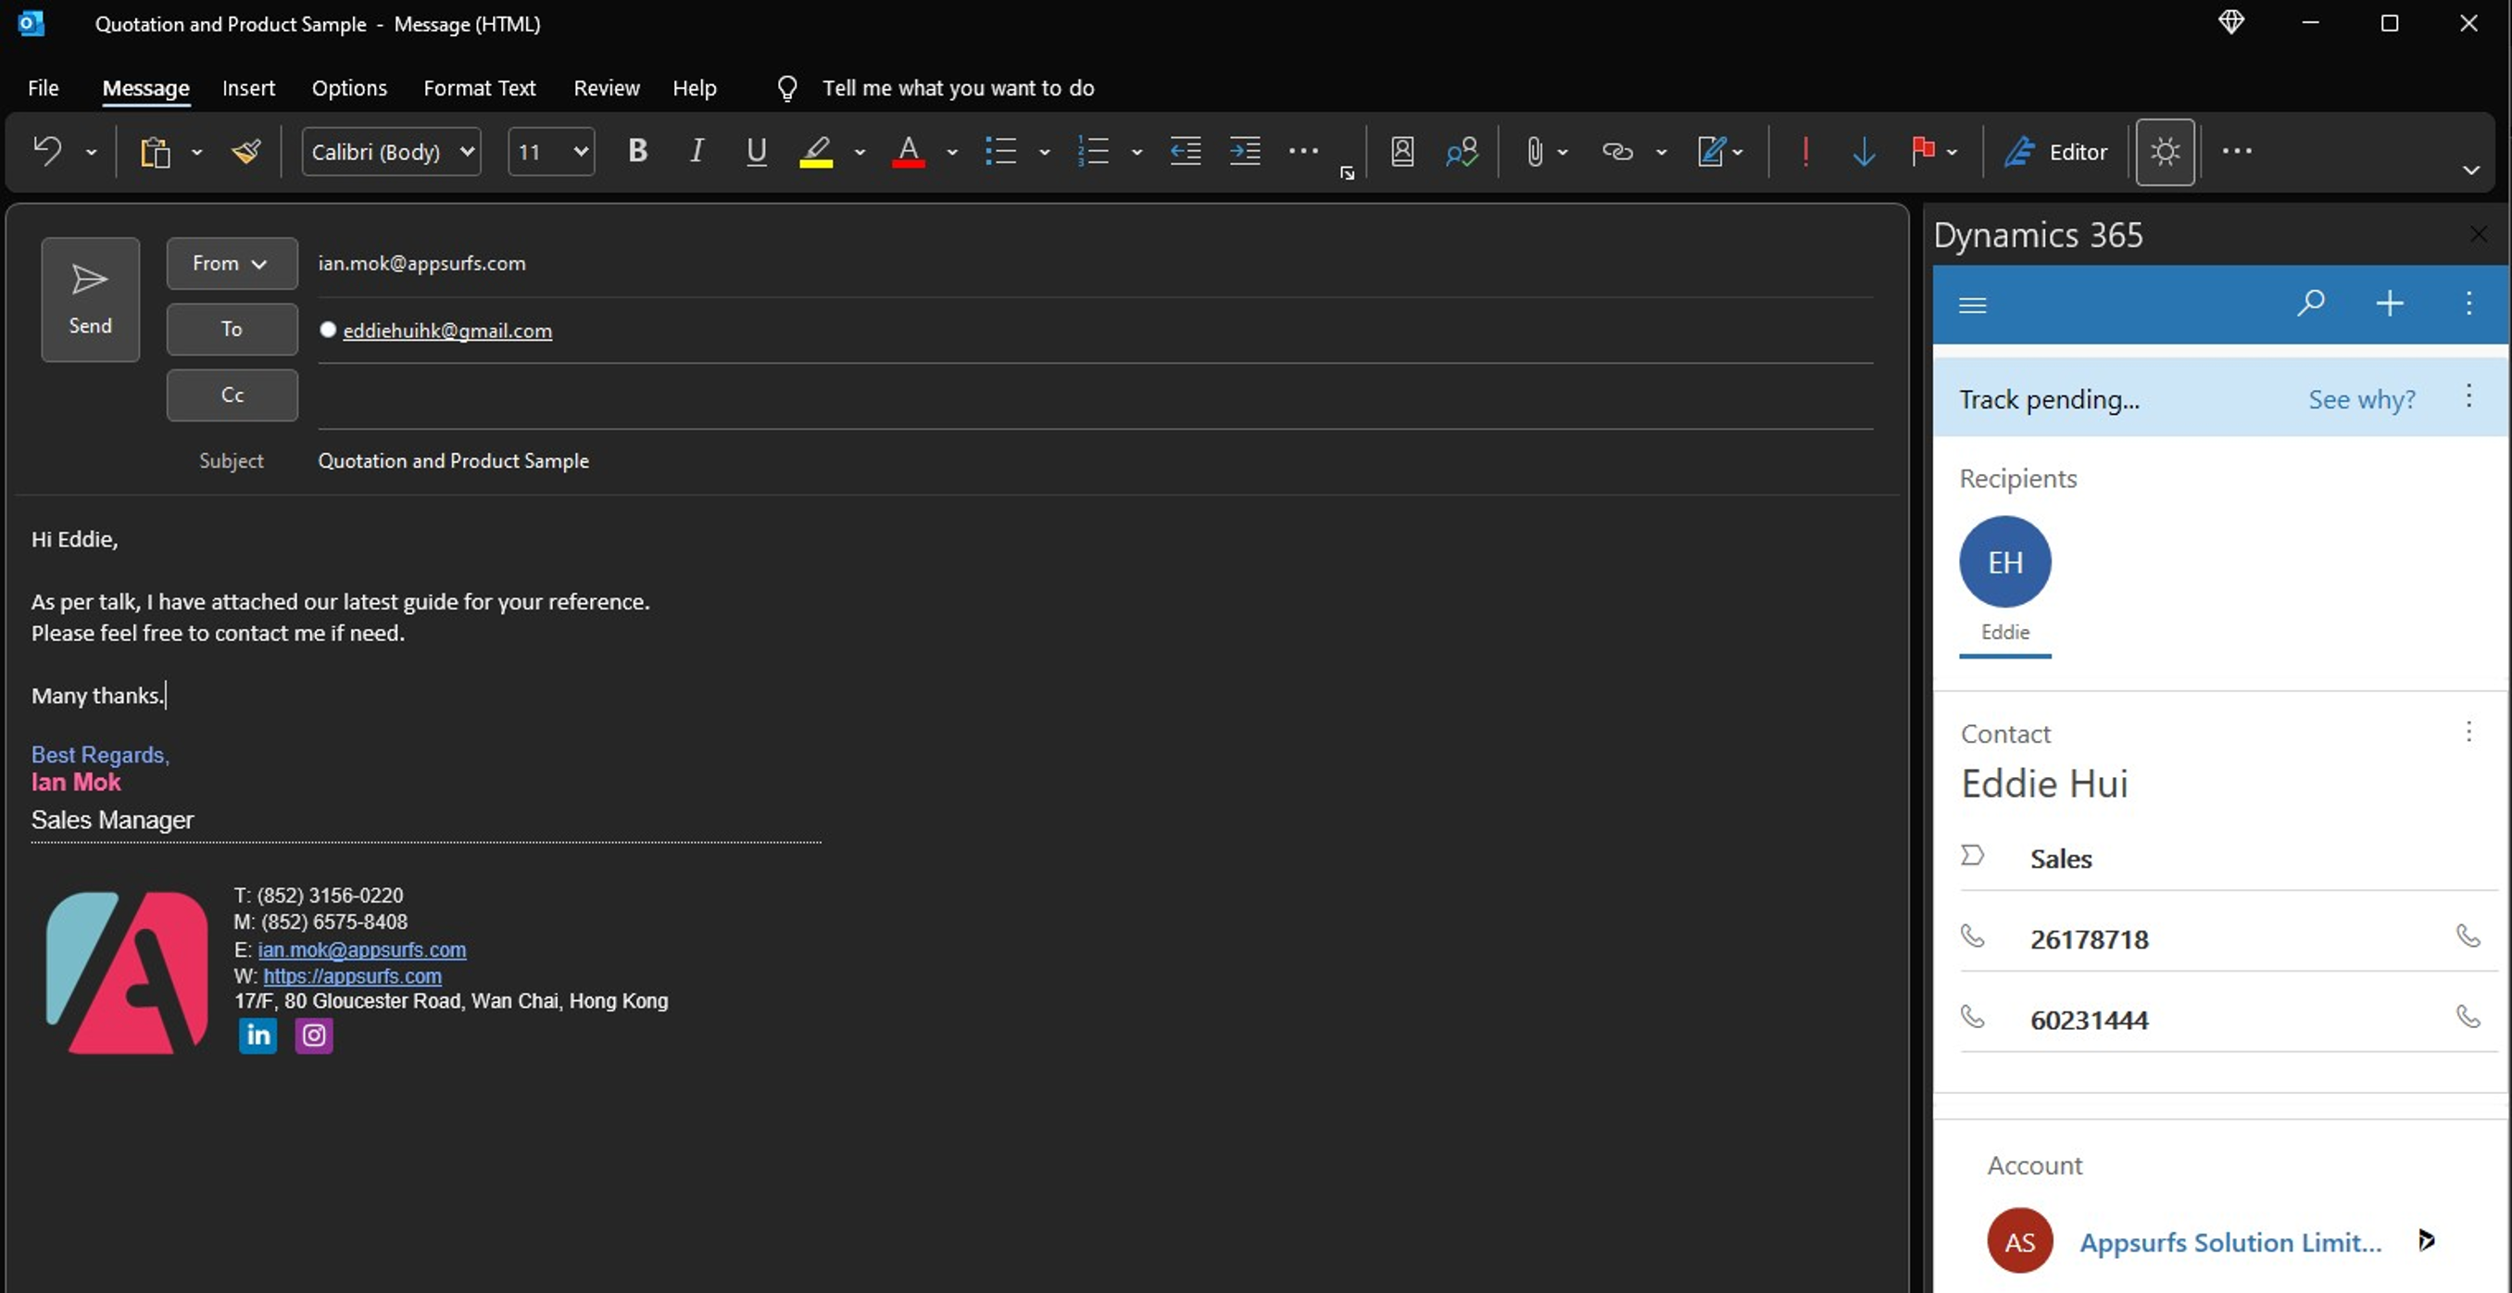The height and width of the screenshot is (1293, 2512).
Task: Click the Paste clipboard icon
Action: point(155,152)
